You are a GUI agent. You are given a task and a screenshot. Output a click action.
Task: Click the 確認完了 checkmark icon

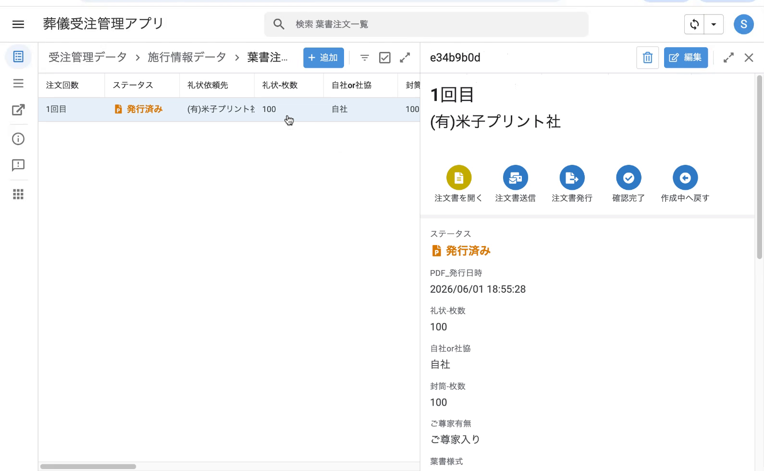(x=628, y=178)
